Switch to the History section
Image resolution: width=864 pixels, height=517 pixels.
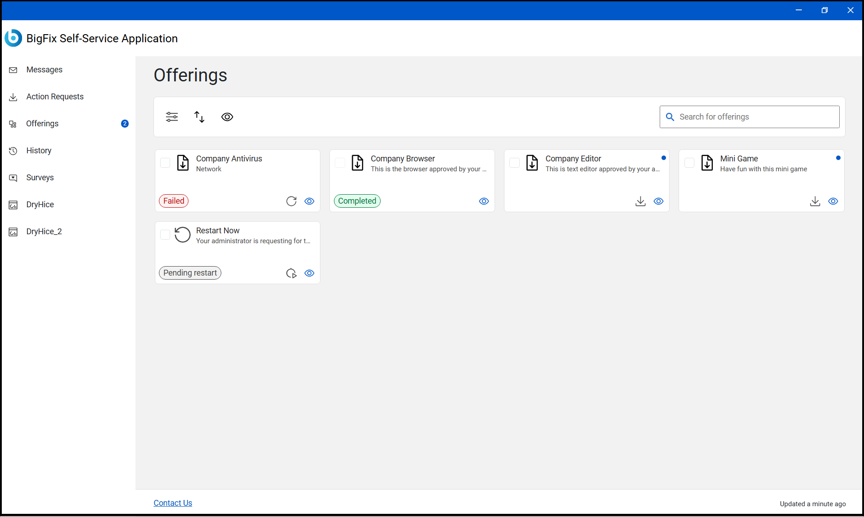(x=39, y=151)
